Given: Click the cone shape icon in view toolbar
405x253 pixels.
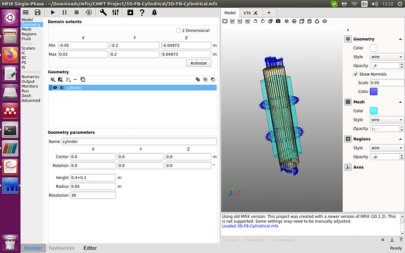Looking at the screenshot, I should tap(317, 21).
